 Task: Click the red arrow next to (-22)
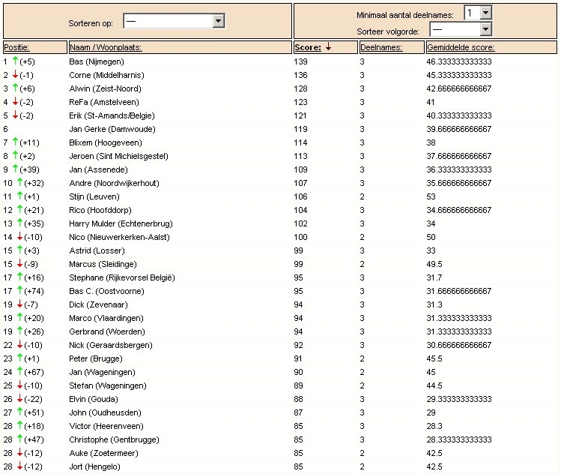click(x=20, y=398)
